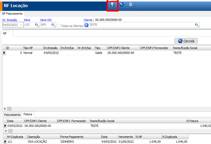Viewport: 211px width, 144px height.
Task: Click the DINHEIRO payment cell
Action: pyautogui.click(x=80, y=142)
